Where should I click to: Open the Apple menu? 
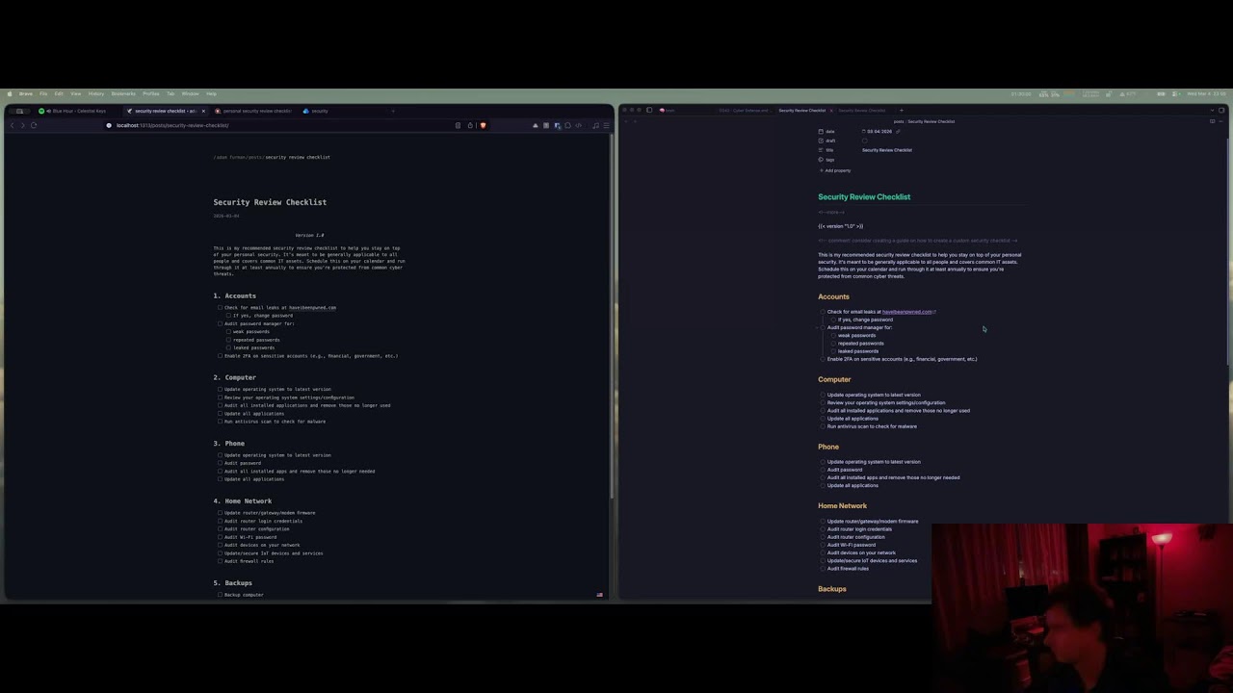10,93
